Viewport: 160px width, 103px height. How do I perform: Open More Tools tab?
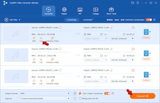point(111,11)
